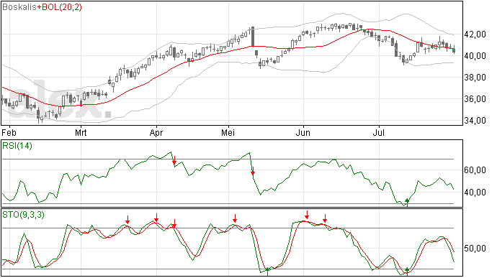
Task: Click the STO(9,3,3) panel label
Action: 23,215
